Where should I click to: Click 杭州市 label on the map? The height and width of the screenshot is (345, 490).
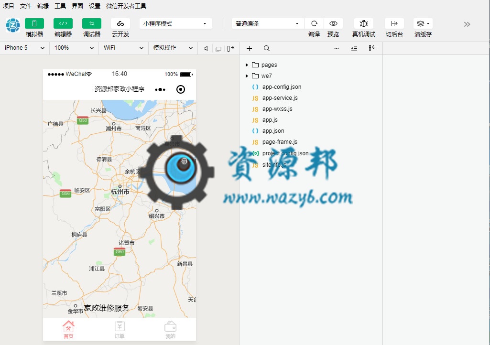click(120, 192)
